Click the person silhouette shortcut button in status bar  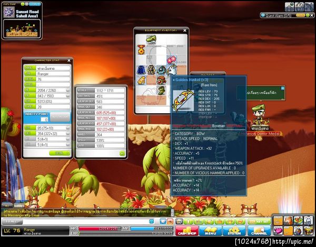[x=188, y=221]
